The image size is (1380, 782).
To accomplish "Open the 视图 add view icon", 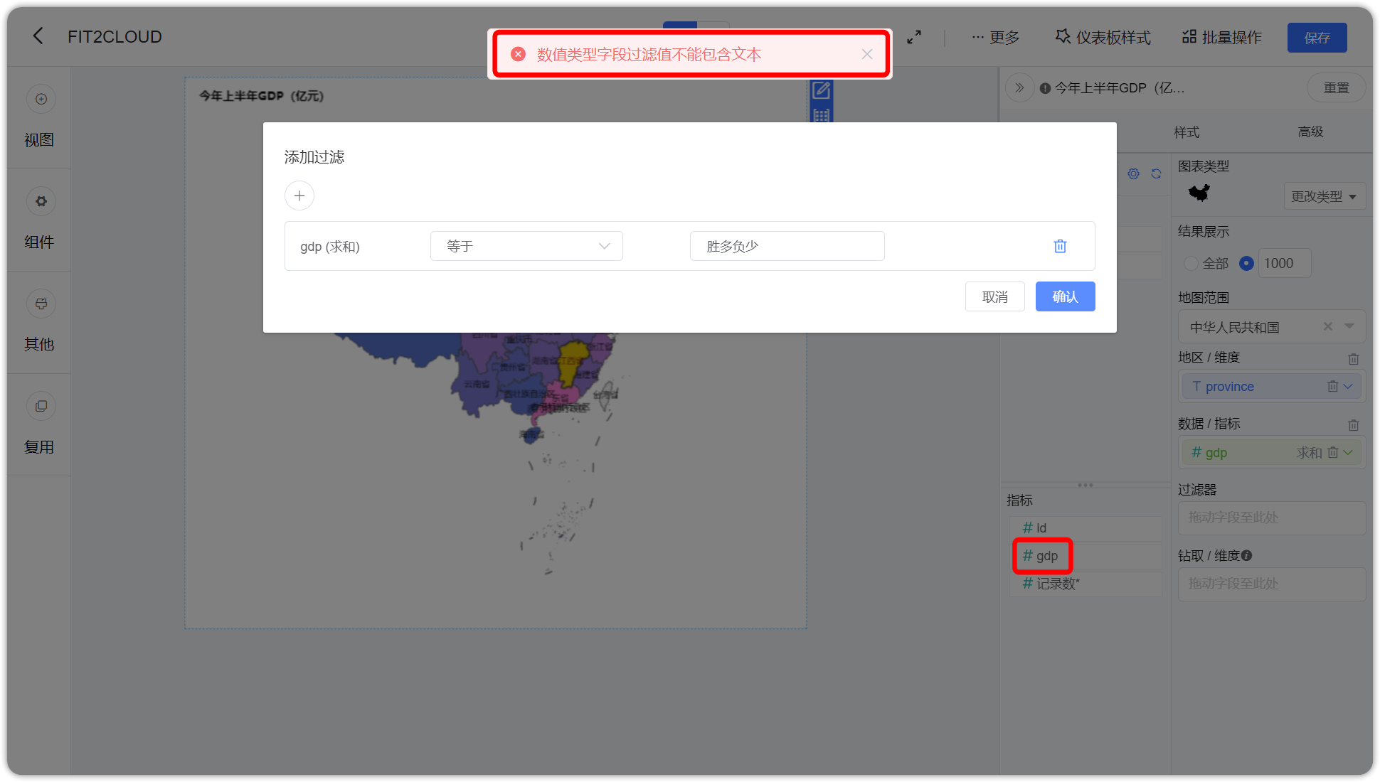I will coord(41,99).
